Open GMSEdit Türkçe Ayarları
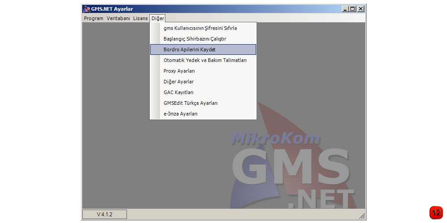 point(203,103)
